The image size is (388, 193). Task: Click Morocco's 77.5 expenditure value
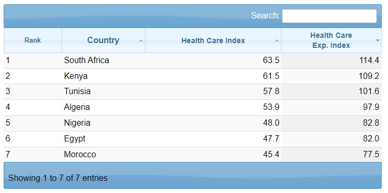(x=371, y=155)
